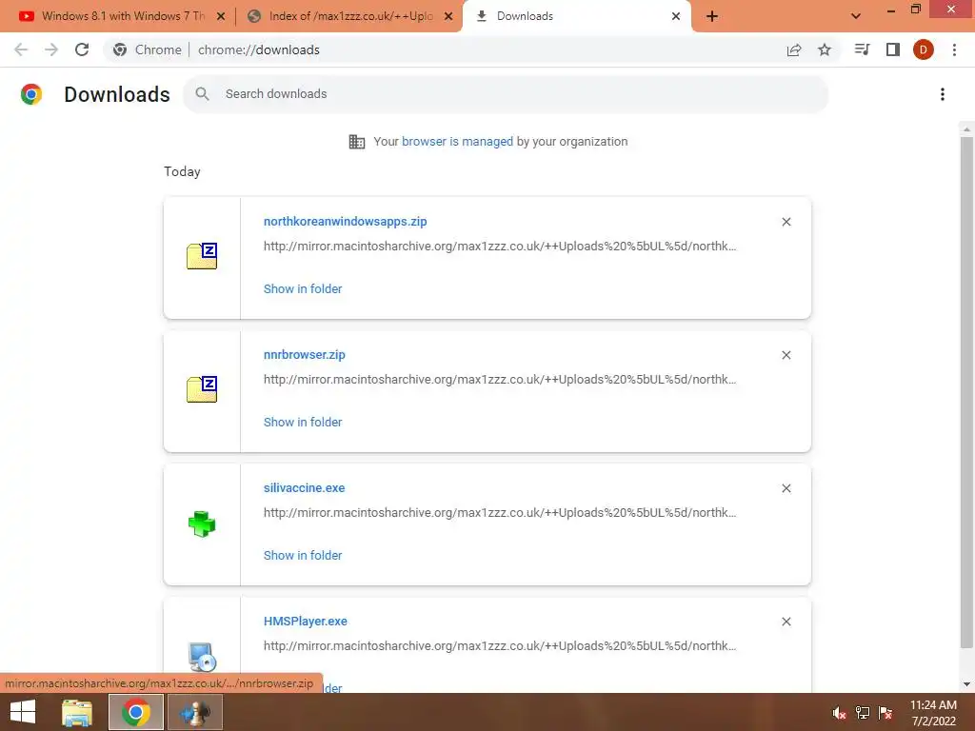Remove silivaccine.exe from list
Viewport: 975px width, 731px height.
(786, 488)
